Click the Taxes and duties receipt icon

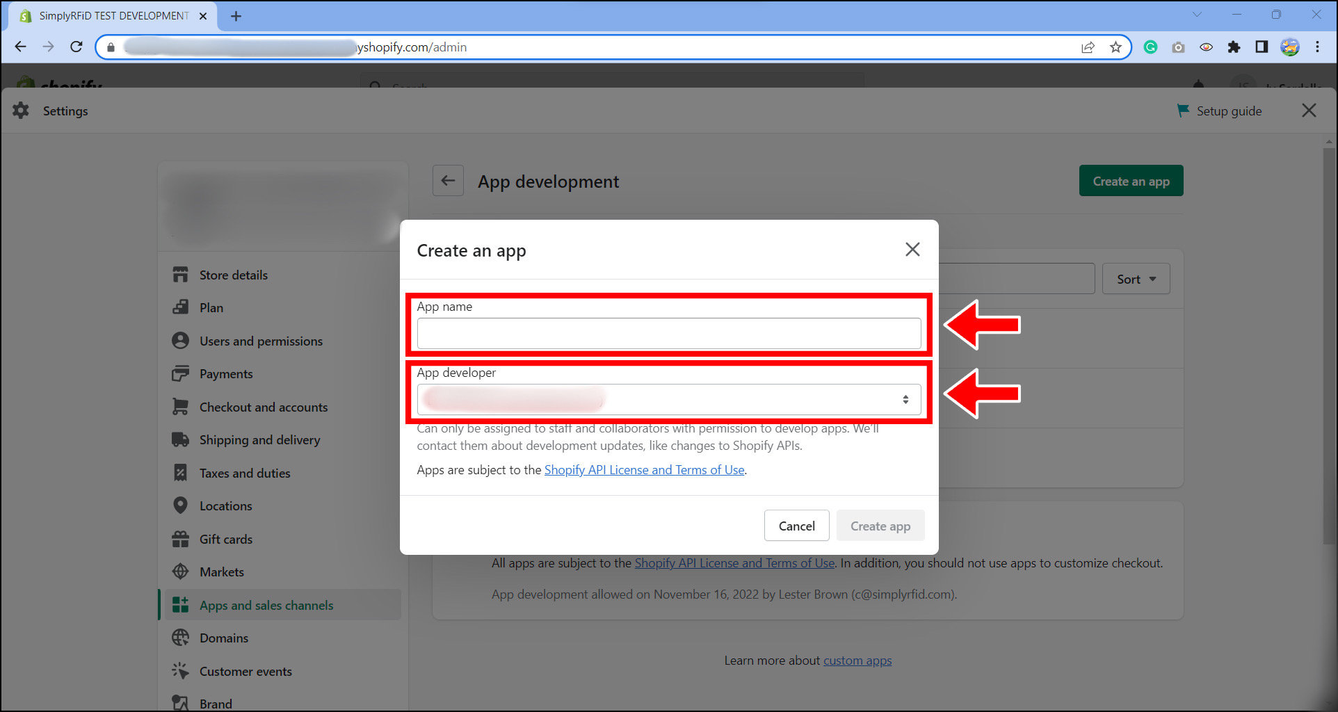point(180,473)
